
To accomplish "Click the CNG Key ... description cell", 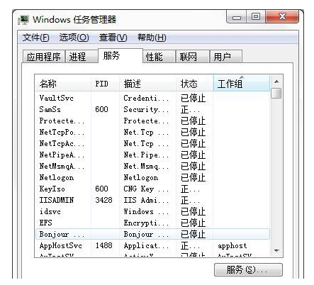I will coord(146,189).
